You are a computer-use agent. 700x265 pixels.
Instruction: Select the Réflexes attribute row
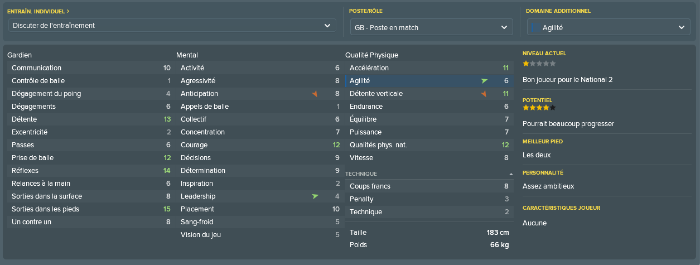coord(90,171)
